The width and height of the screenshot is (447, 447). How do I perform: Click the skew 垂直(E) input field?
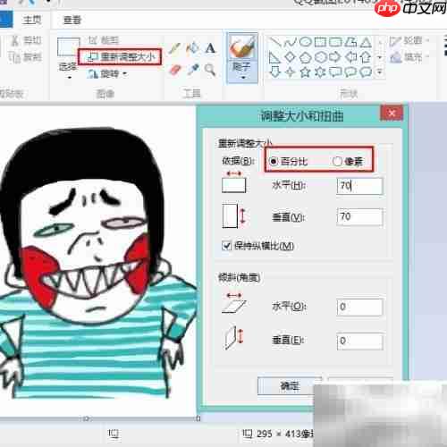(x=359, y=341)
